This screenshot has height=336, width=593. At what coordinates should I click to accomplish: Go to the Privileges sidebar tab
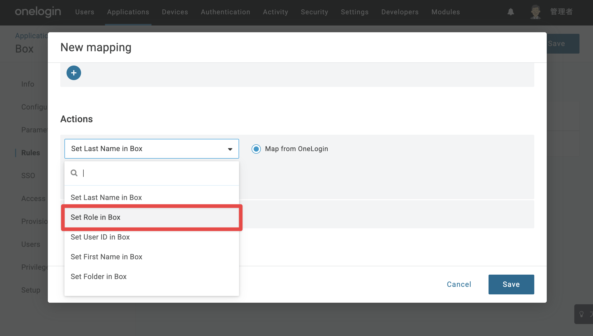pos(35,267)
